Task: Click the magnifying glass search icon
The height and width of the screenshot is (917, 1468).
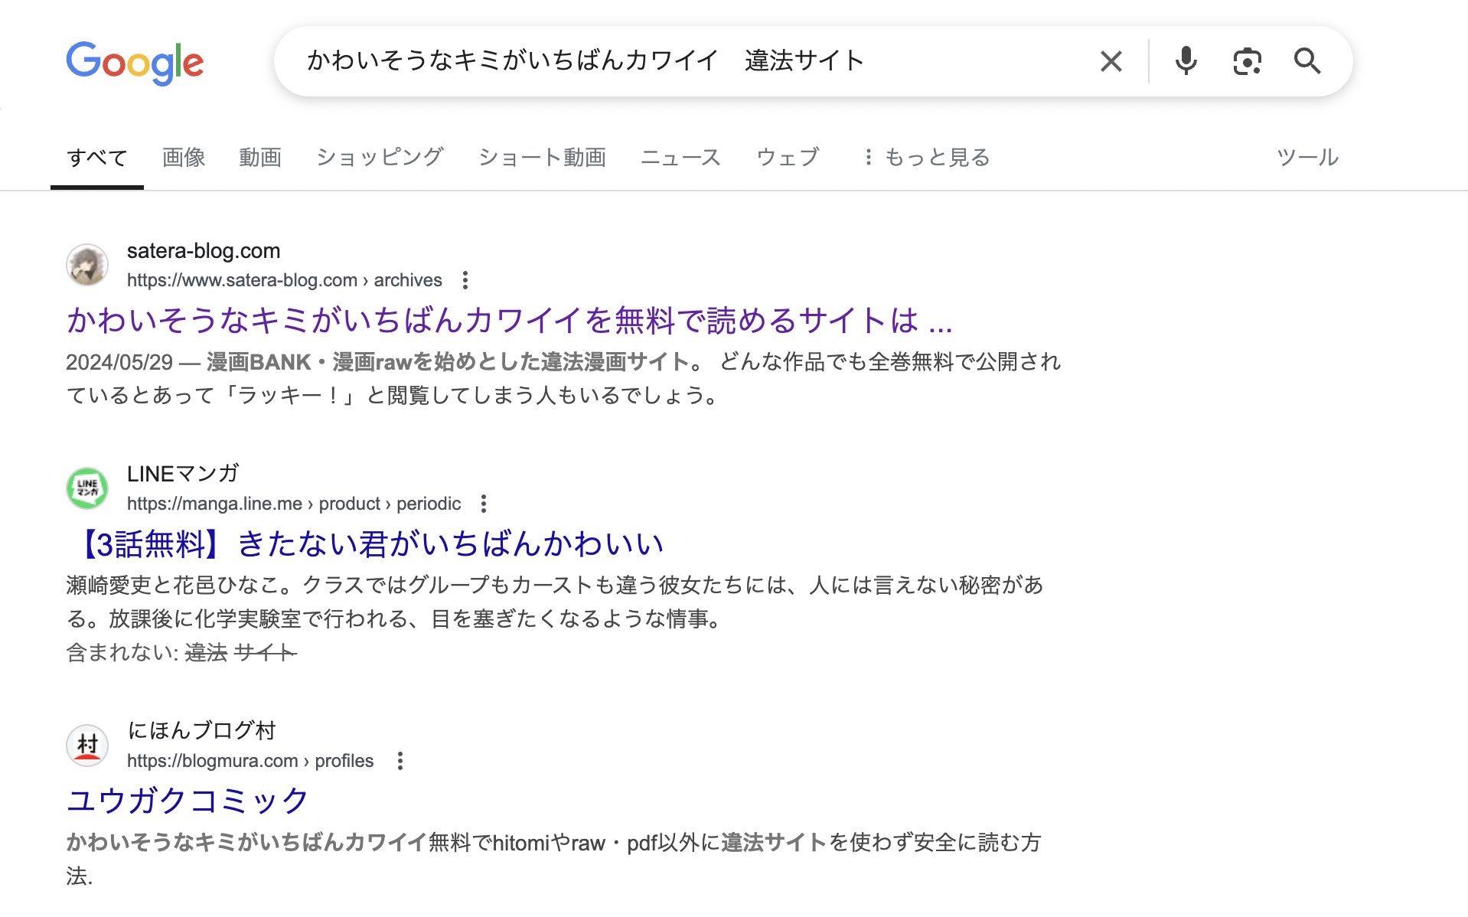Action: point(1307,61)
